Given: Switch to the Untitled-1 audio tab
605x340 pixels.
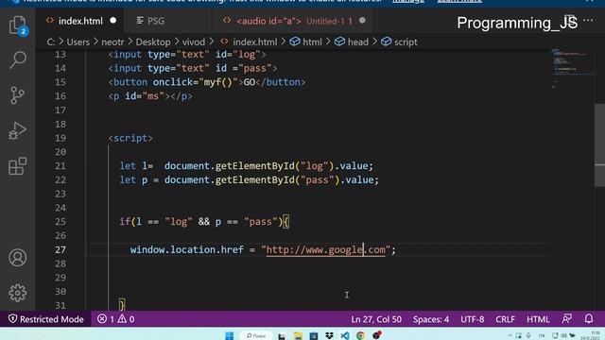Looking at the screenshot, I should coord(294,21).
